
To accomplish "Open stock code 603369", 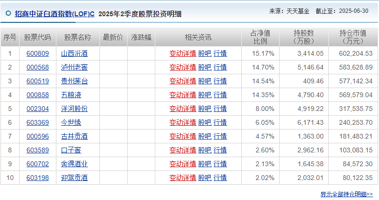I will pos(38,122).
